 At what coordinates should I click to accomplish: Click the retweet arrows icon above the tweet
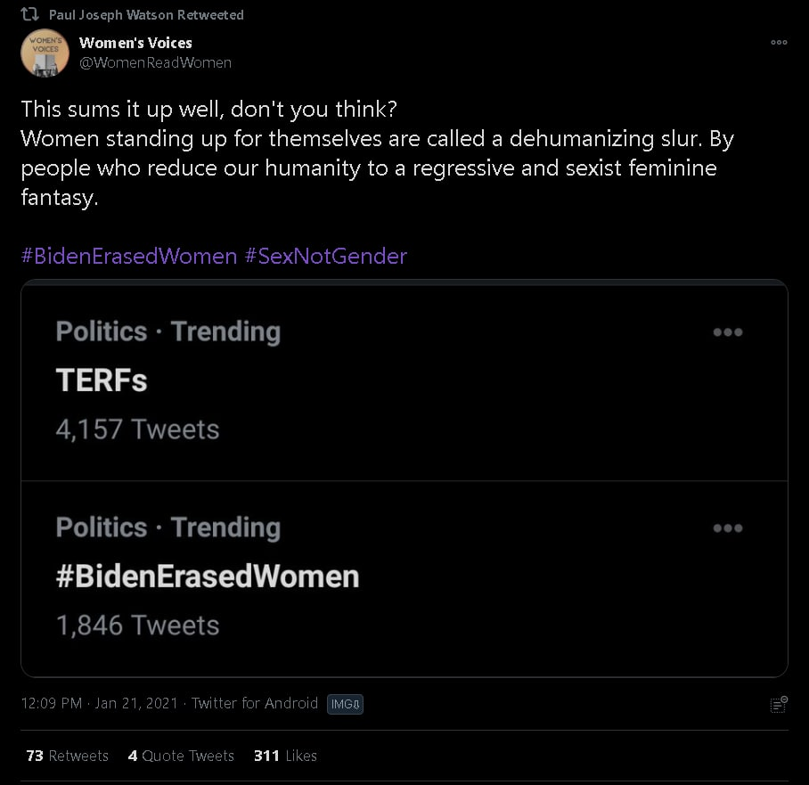pos(29,15)
